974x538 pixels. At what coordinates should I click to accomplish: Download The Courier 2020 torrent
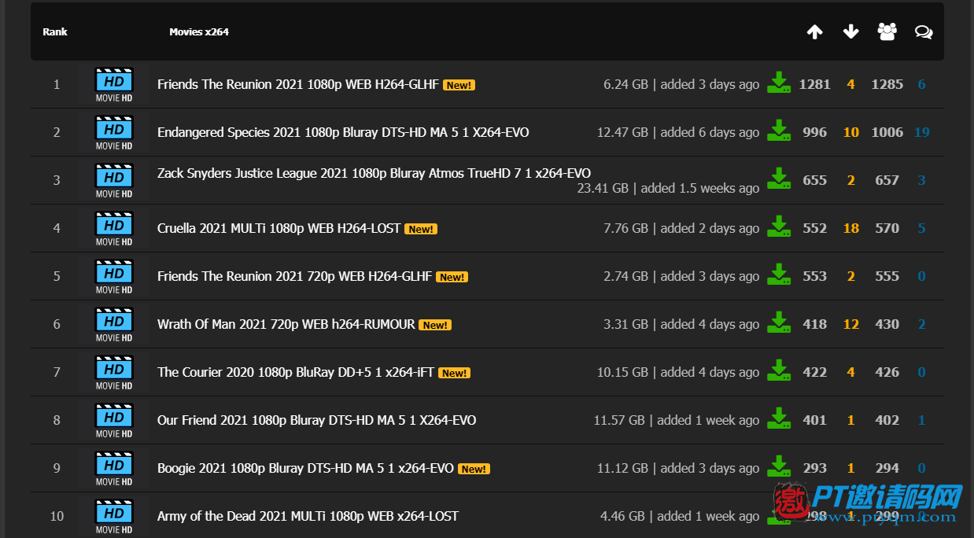779,370
